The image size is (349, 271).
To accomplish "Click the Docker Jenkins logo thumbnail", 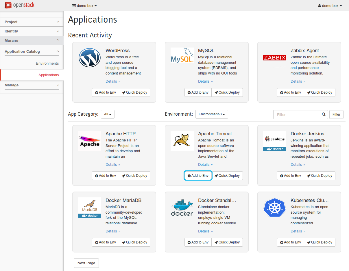I will pos(274,141).
